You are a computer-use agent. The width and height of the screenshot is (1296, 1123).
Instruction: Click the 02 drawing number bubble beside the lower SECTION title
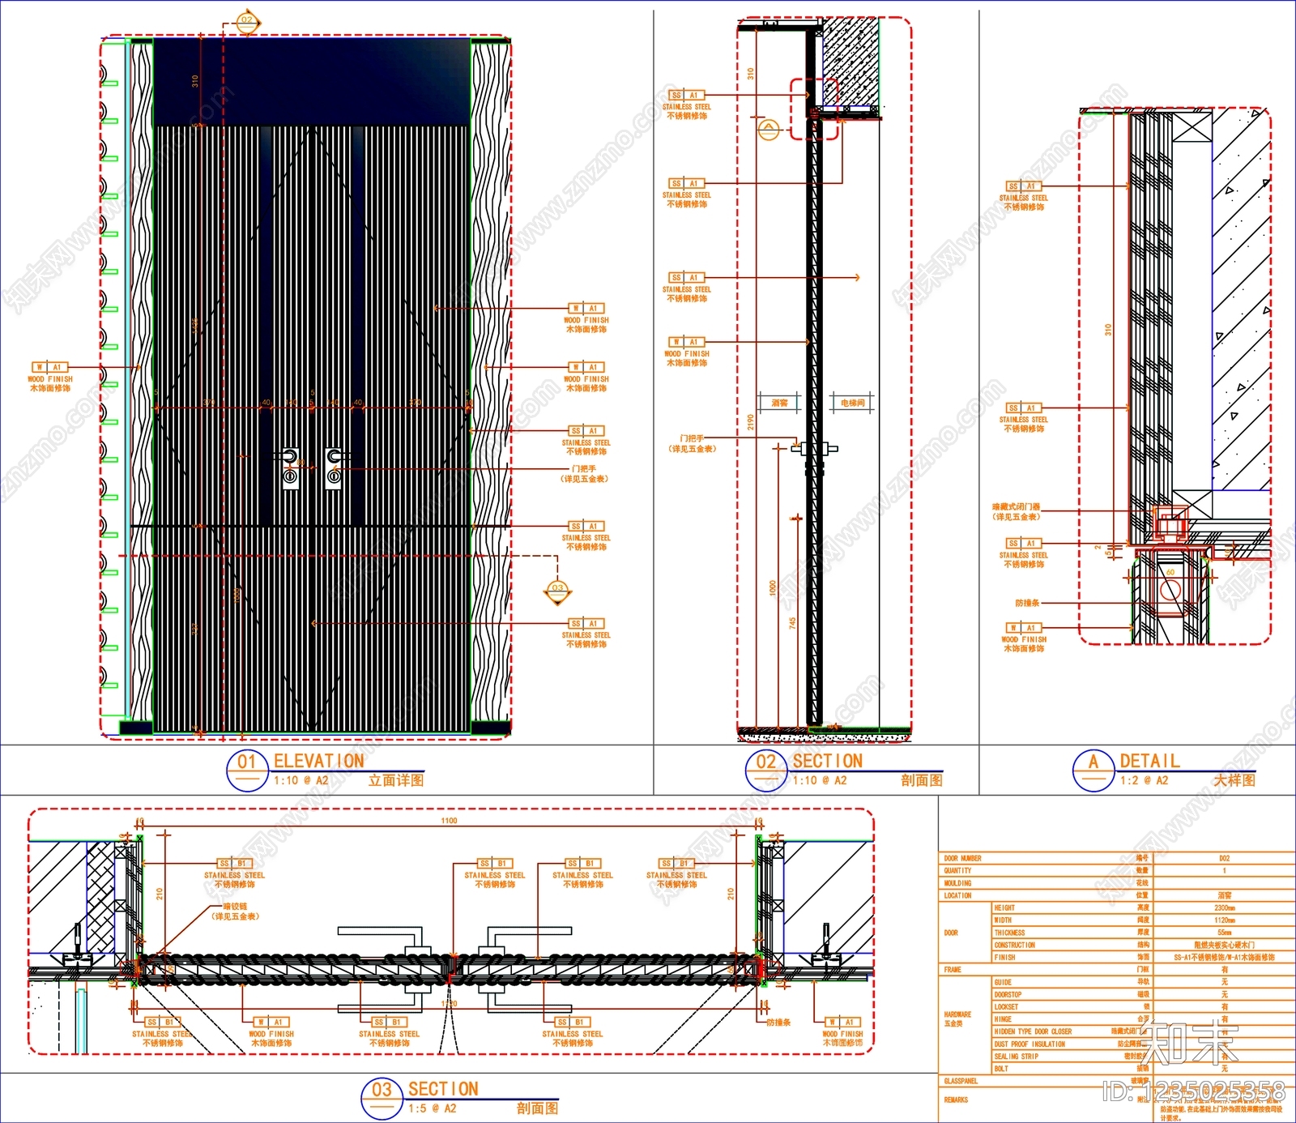[x=766, y=770]
